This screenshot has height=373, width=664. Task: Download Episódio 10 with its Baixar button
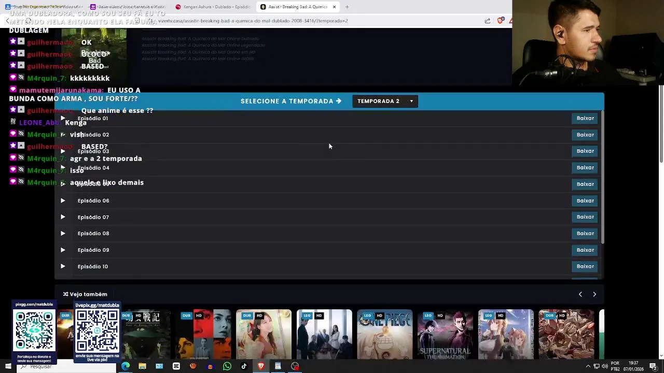click(585, 266)
